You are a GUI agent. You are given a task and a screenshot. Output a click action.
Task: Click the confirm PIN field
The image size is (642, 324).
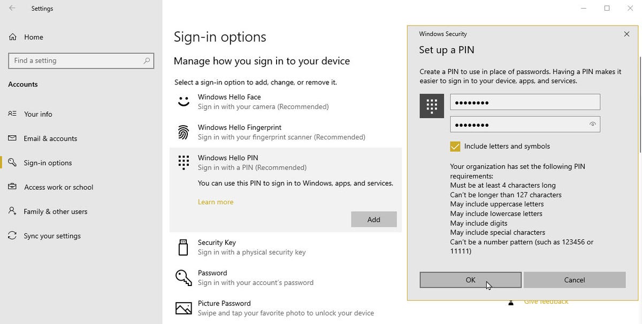point(525,124)
